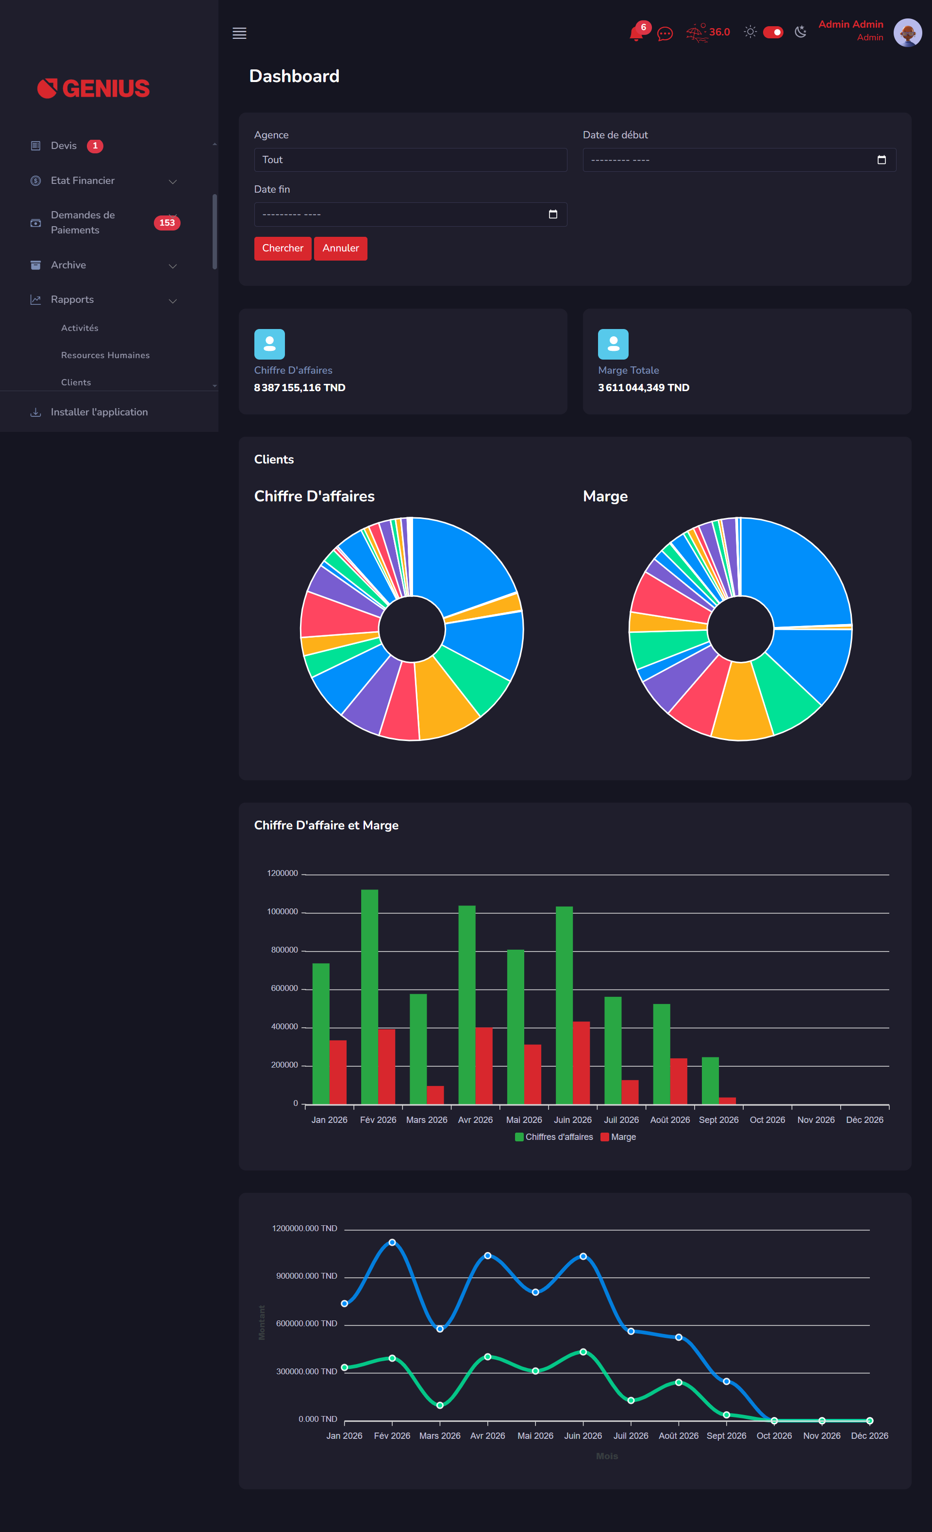Toggle the dark/light theme switch
This screenshot has height=1532, width=932.
773,32
